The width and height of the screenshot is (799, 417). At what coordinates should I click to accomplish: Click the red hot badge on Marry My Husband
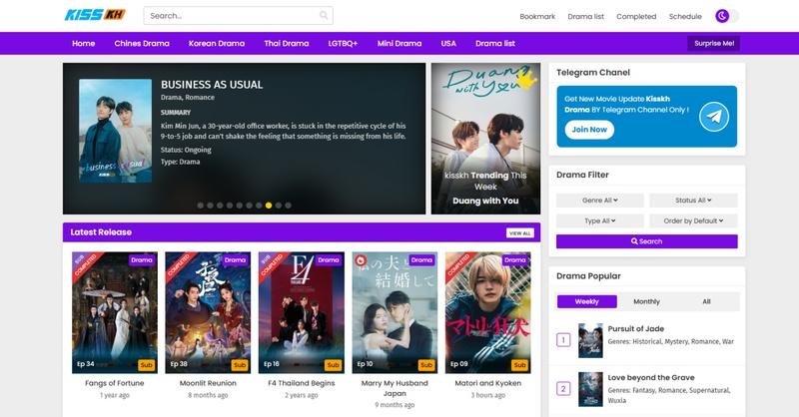click(361, 260)
